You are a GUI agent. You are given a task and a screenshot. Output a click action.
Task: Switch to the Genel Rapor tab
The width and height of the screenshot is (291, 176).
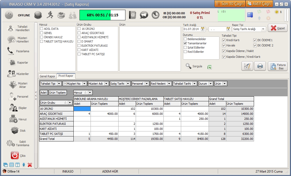coord(47,76)
